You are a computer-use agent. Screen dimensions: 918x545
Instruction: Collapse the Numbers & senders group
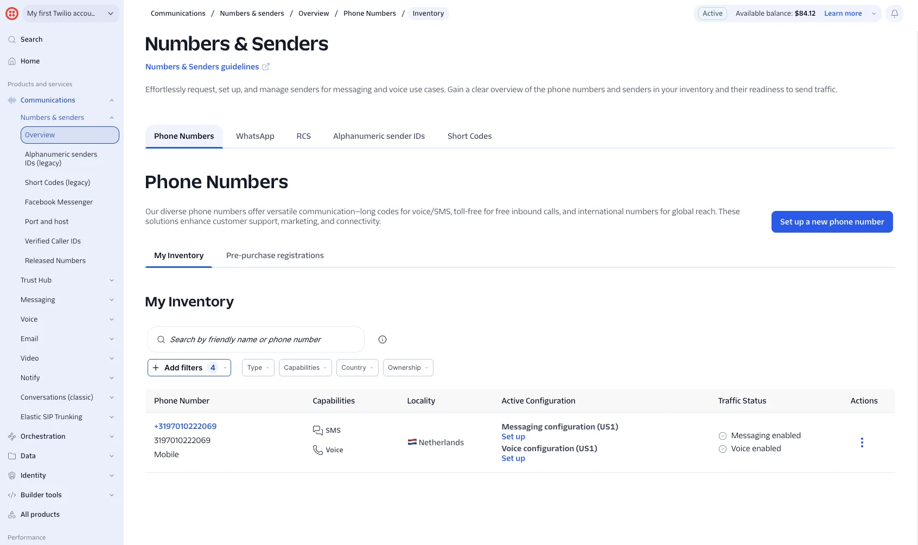point(112,118)
